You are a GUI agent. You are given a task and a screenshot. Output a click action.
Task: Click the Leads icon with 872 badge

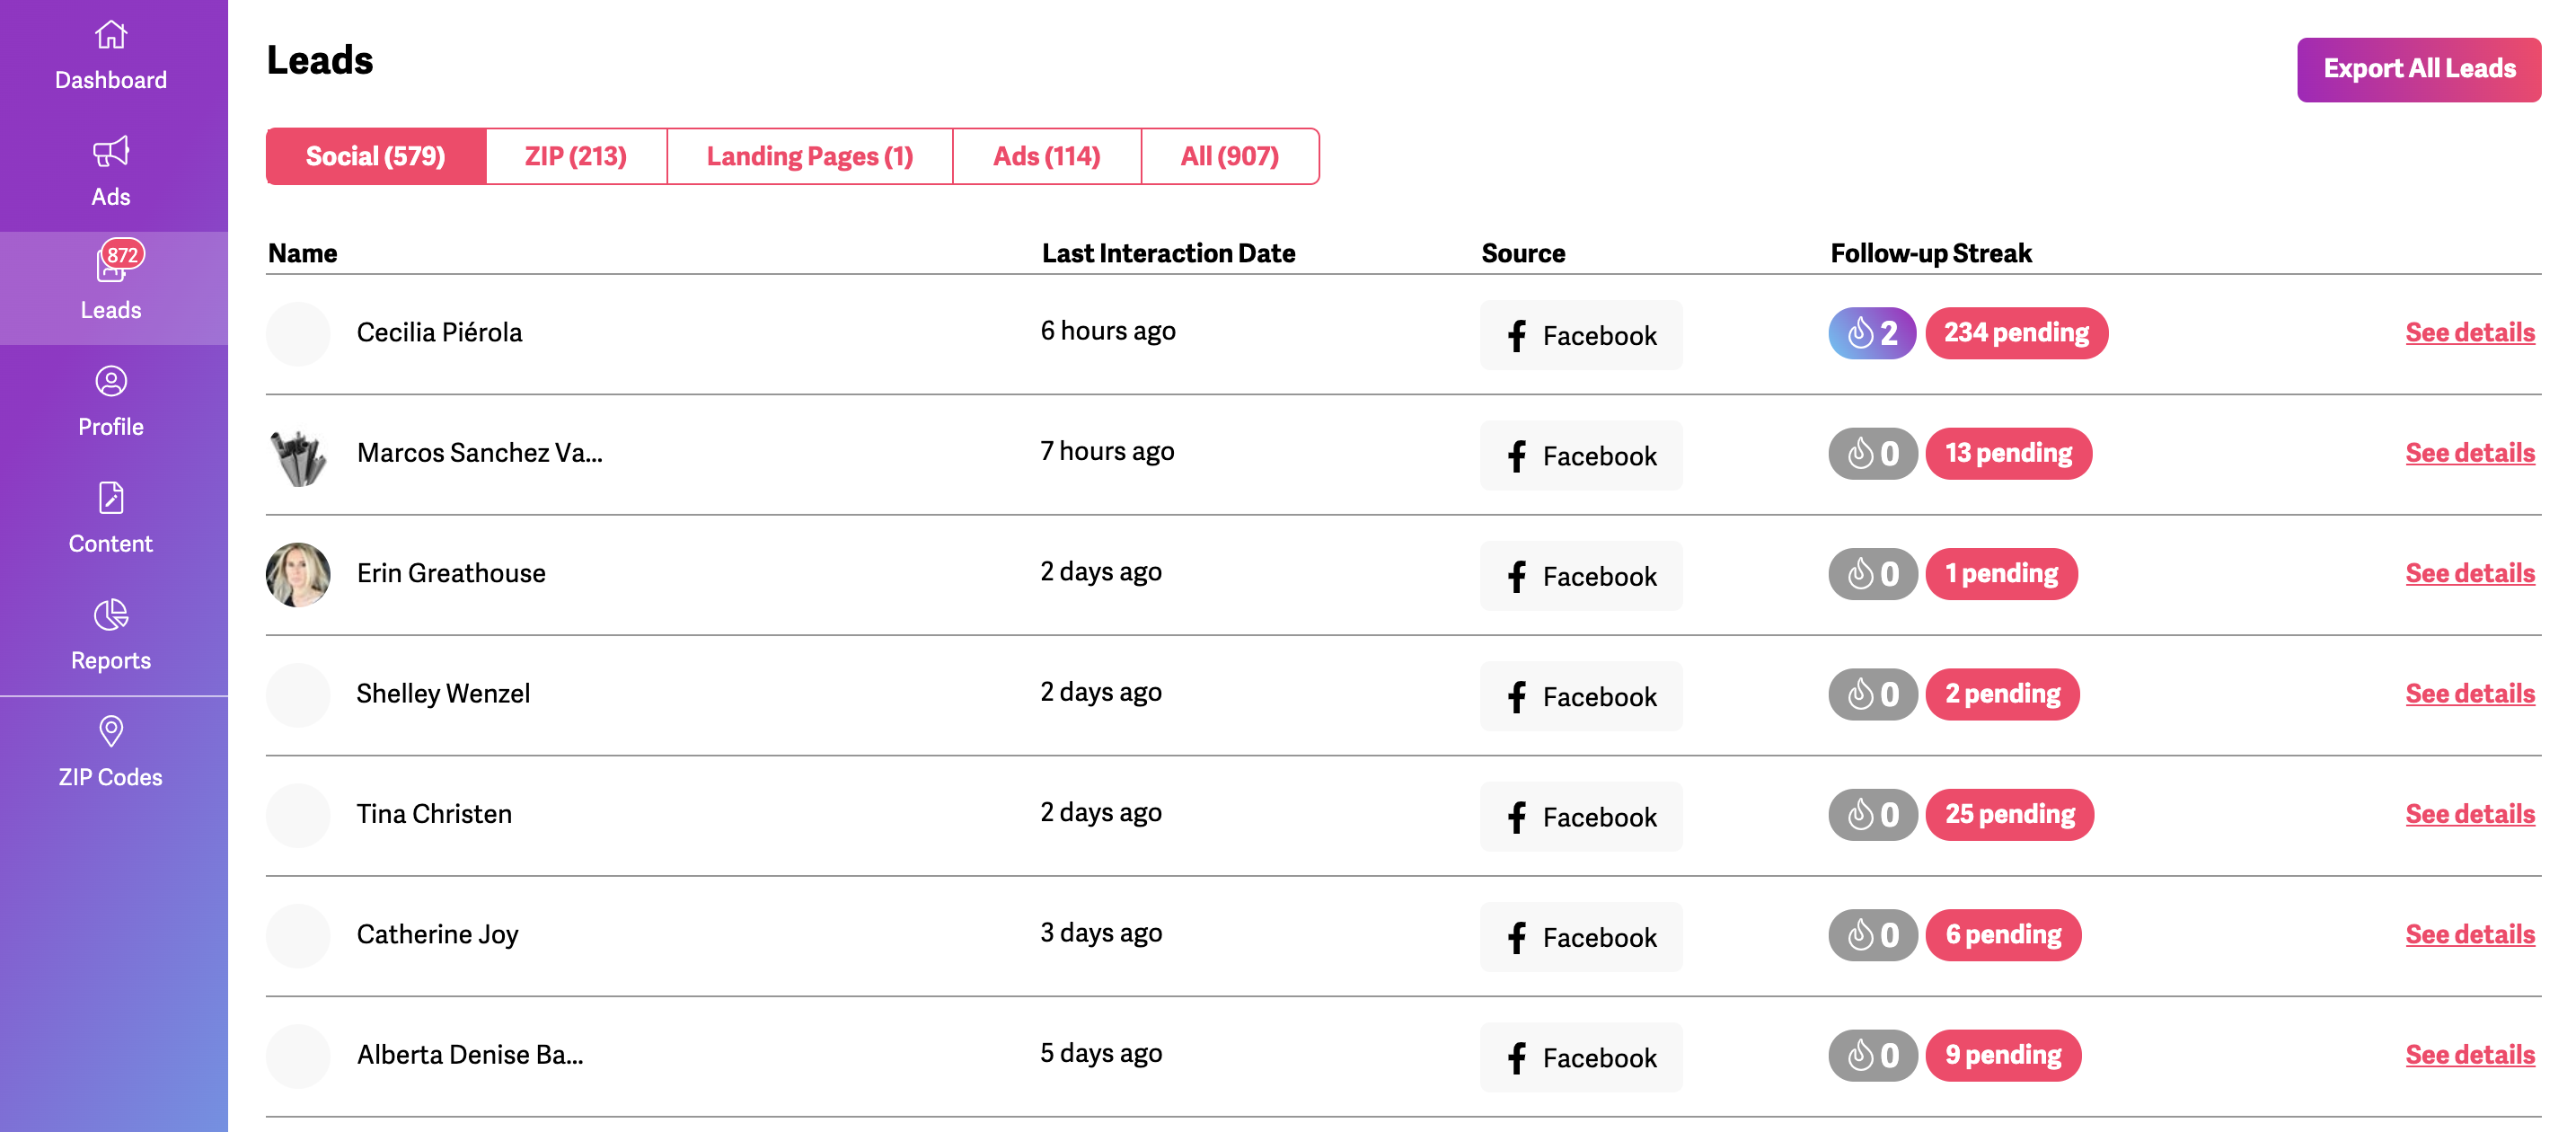112,265
